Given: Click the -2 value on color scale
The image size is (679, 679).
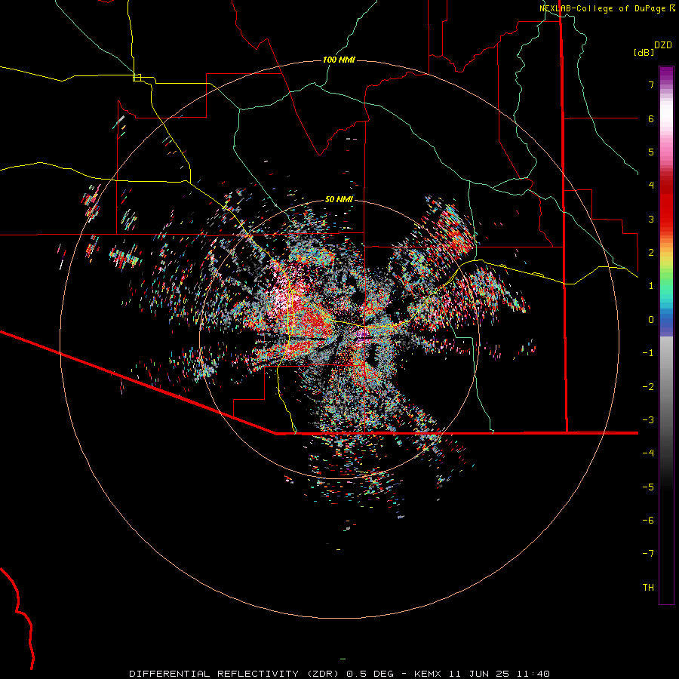Looking at the screenshot, I should (x=648, y=387).
